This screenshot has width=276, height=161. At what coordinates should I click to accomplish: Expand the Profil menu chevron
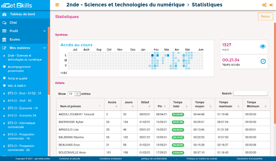point(45,31)
